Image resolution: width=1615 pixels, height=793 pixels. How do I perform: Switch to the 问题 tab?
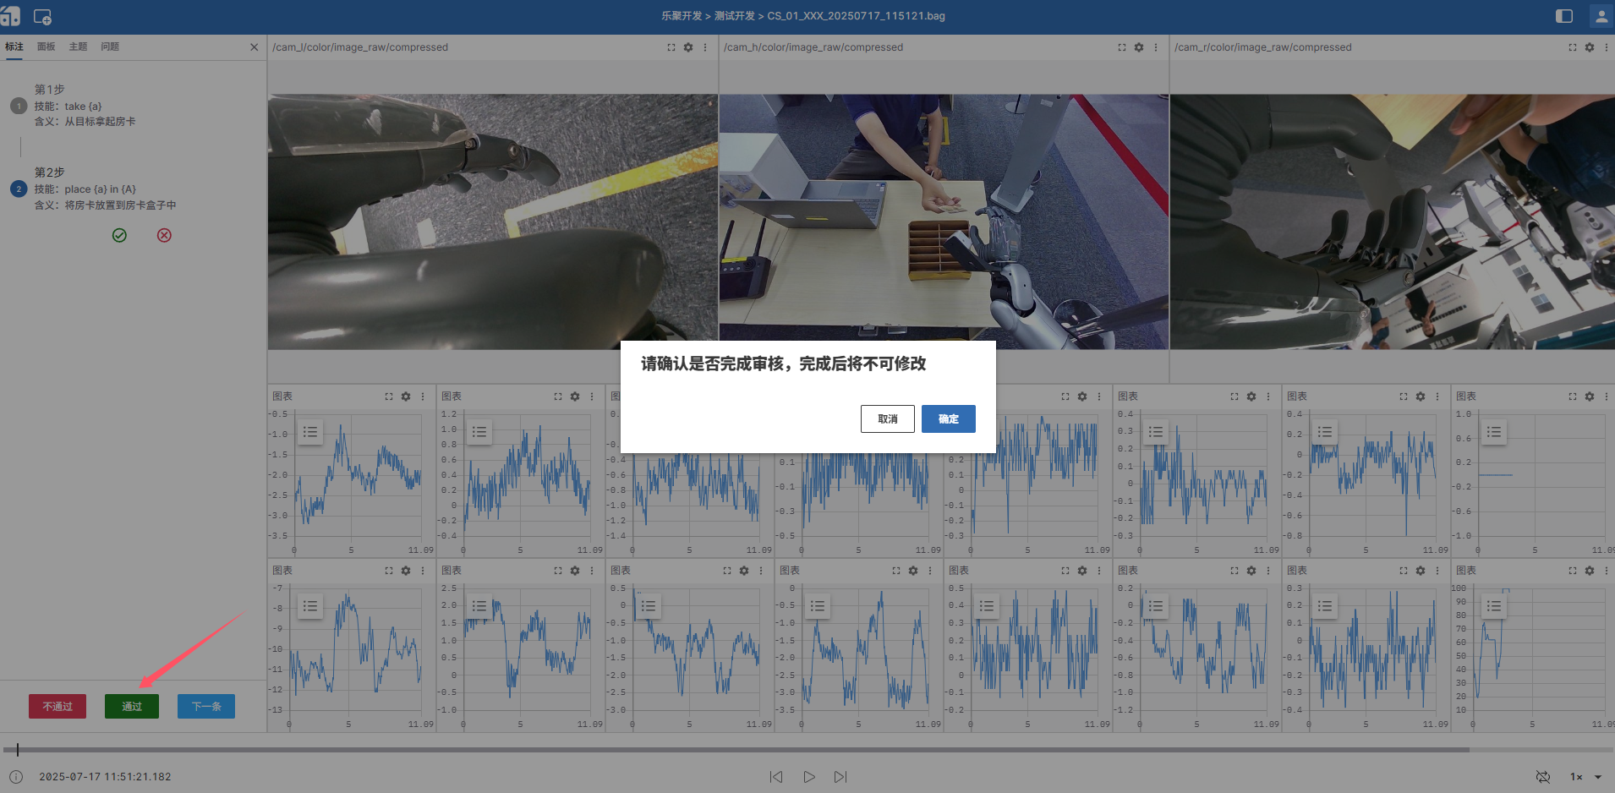[x=110, y=46]
